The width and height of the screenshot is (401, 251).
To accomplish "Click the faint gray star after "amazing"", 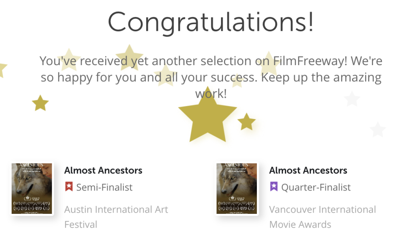I will tap(352, 99).
